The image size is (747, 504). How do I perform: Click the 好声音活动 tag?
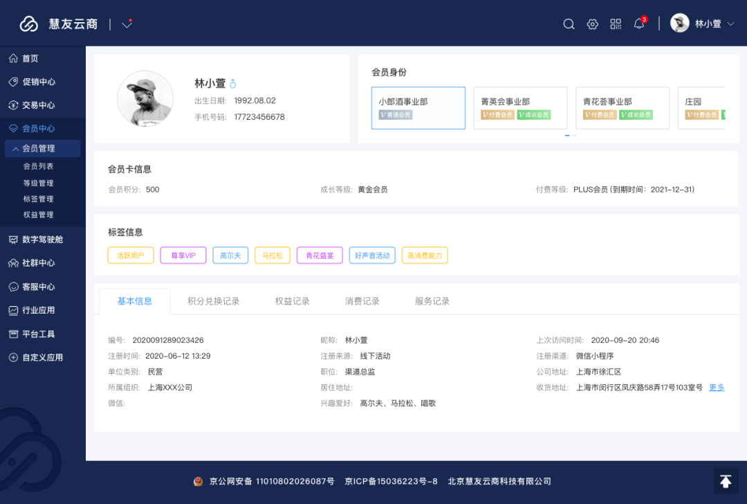point(372,255)
